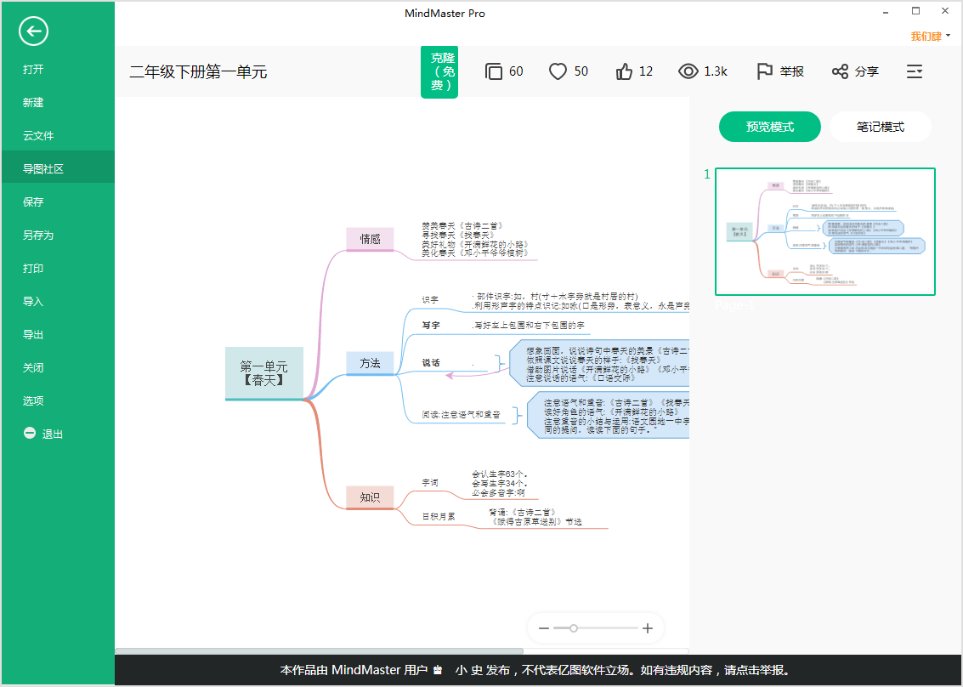Image resolution: width=963 pixels, height=687 pixels.
Task: Switch to 预览模式 preview mode
Action: click(x=769, y=127)
